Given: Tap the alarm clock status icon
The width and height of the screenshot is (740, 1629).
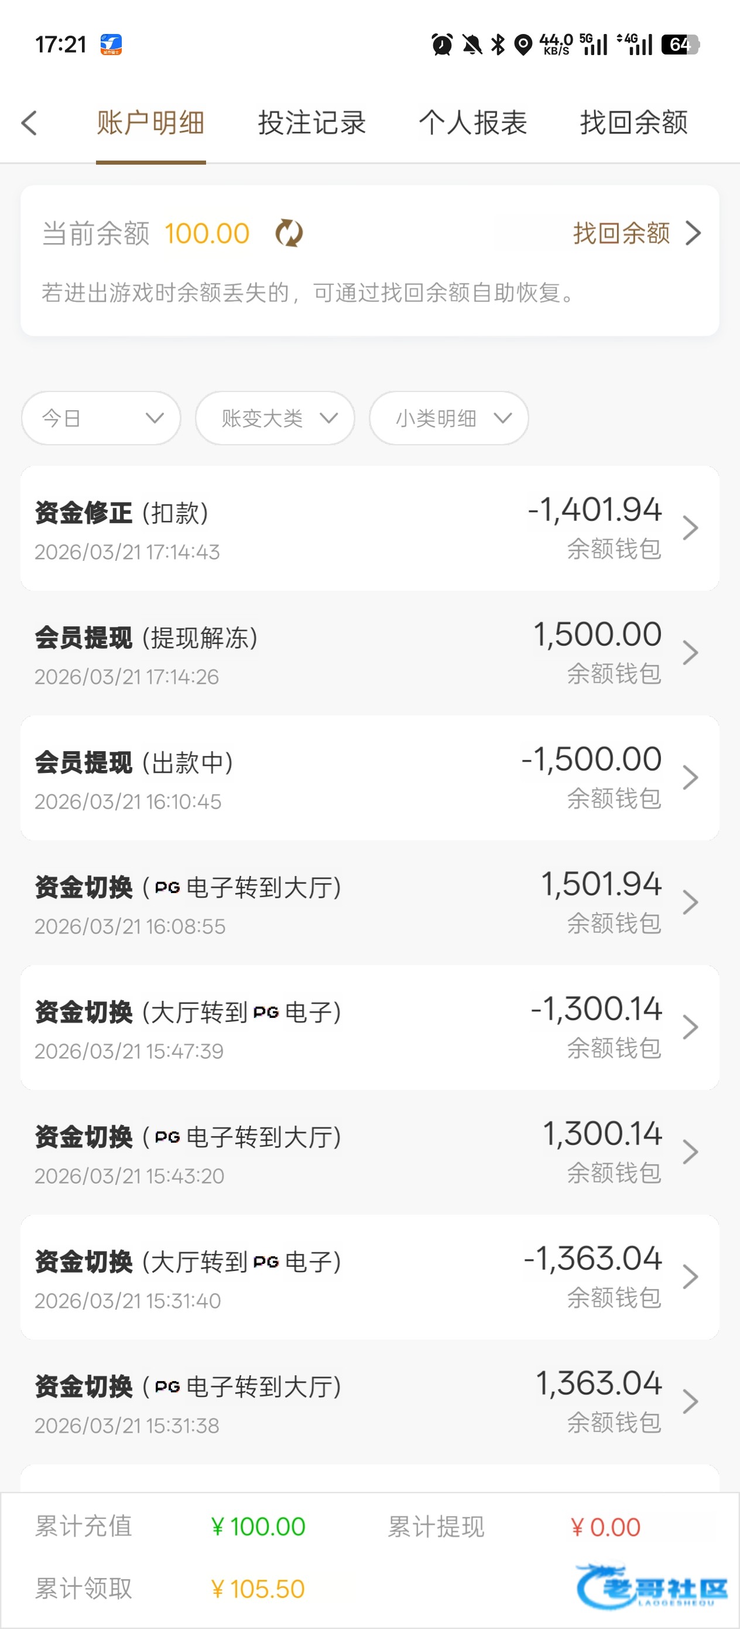Looking at the screenshot, I should 442,45.
